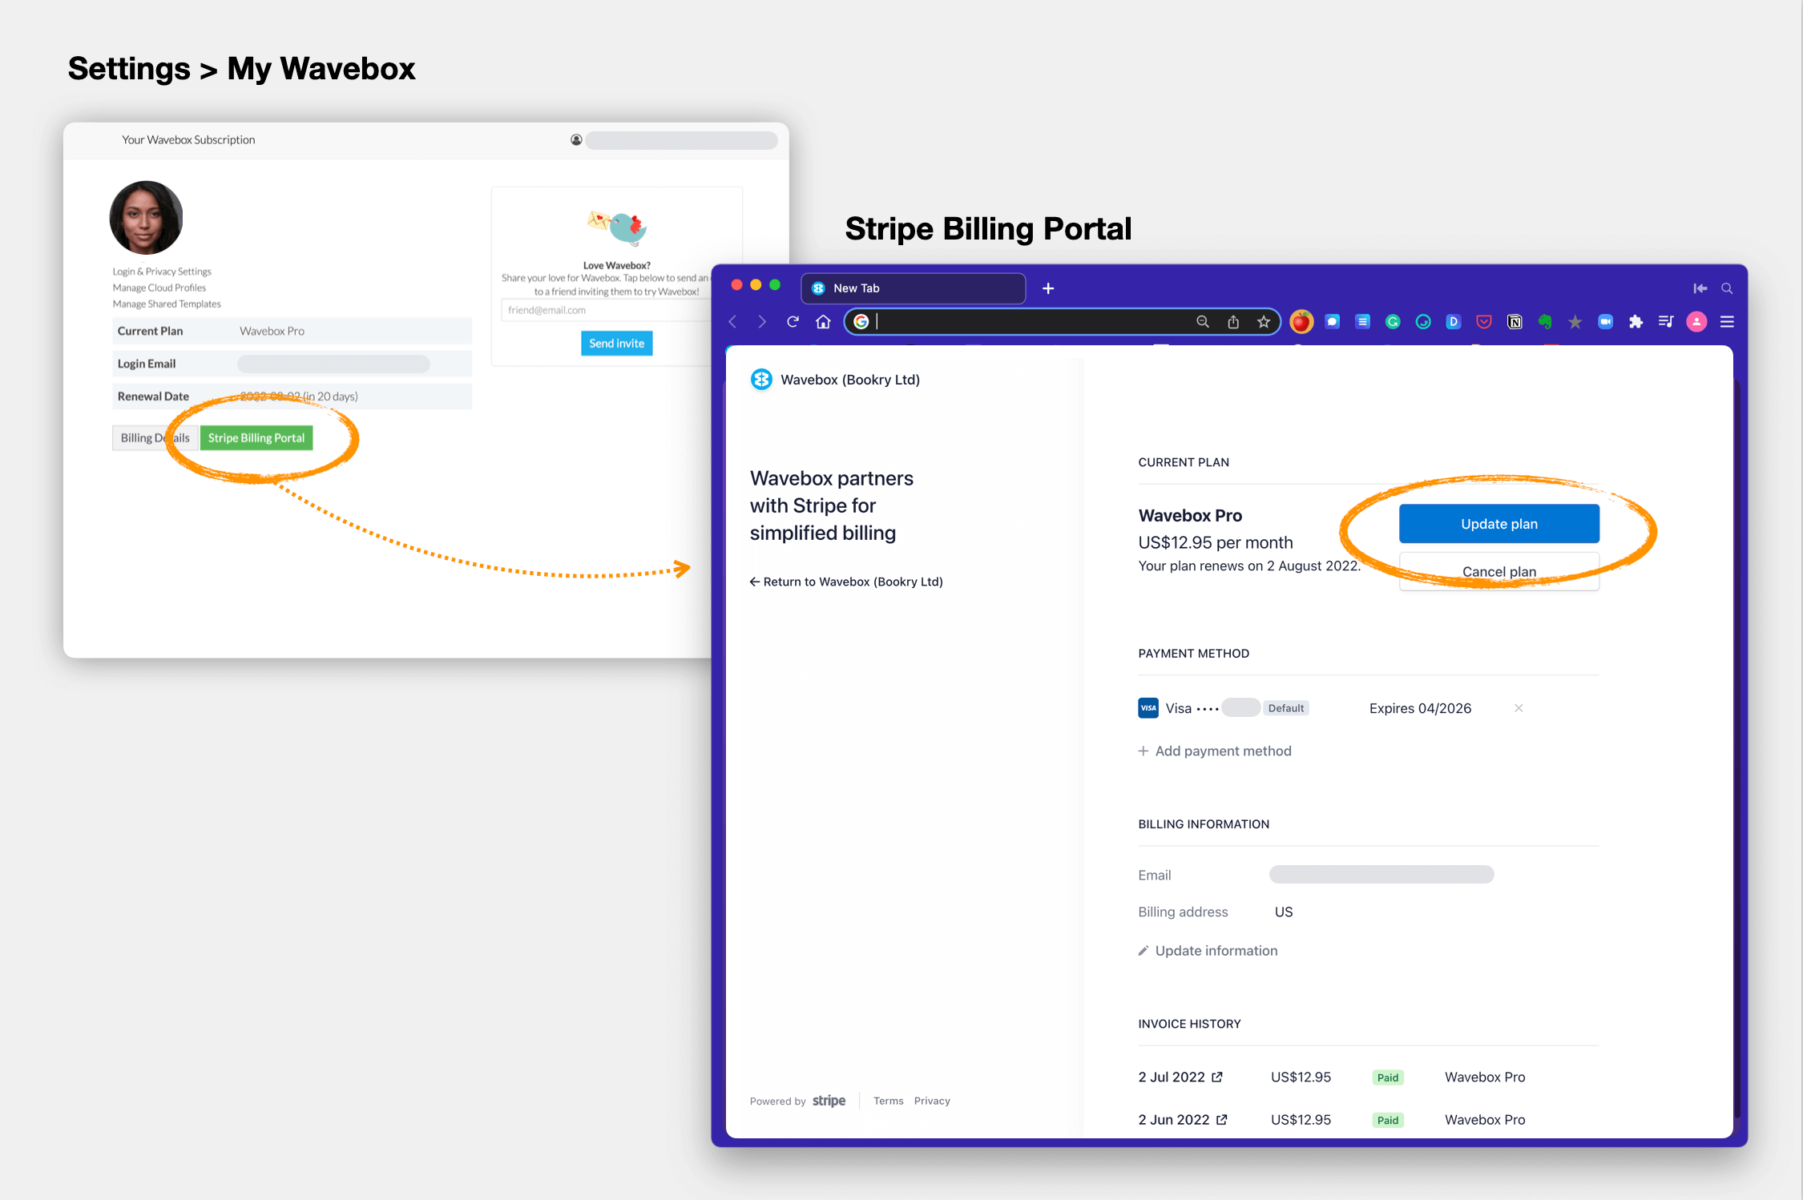The image size is (1803, 1200).
Task: Click the friend@email.com input field
Action: coord(606,310)
